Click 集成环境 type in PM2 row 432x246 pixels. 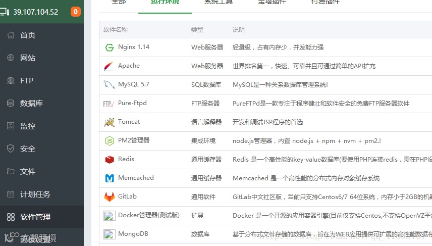click(x=203, y=140)
